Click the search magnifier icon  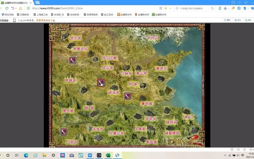(x=212, y=8)
